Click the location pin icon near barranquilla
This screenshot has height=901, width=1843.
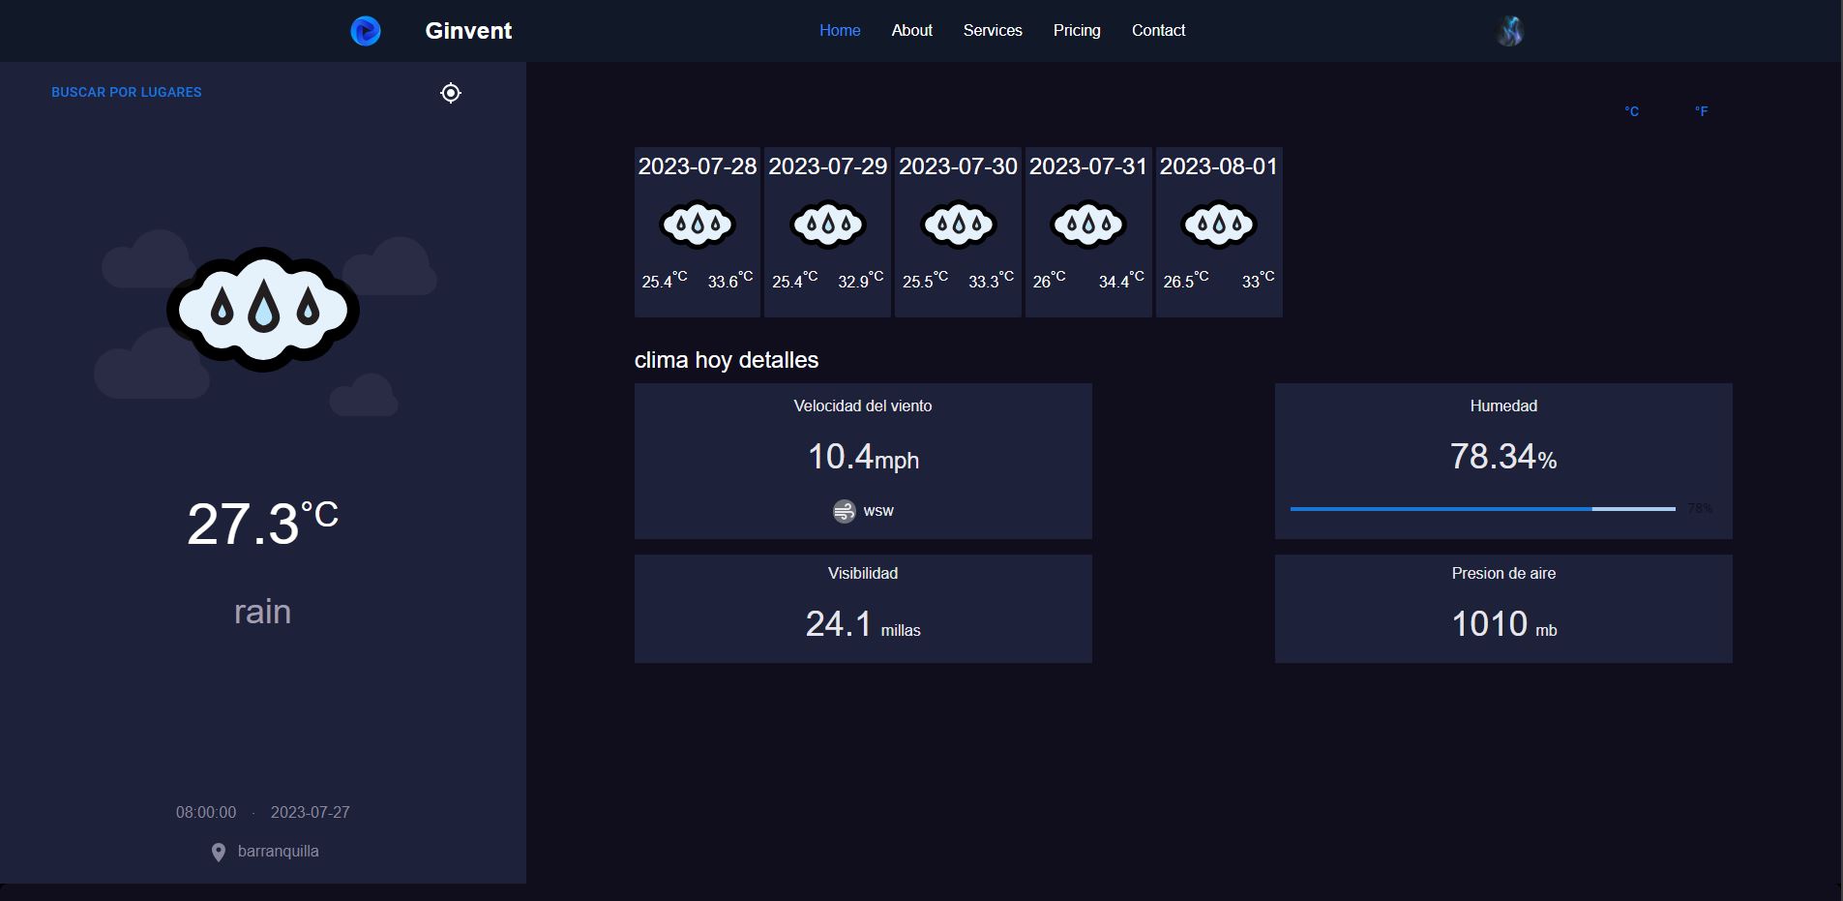[x=219, y=852]
